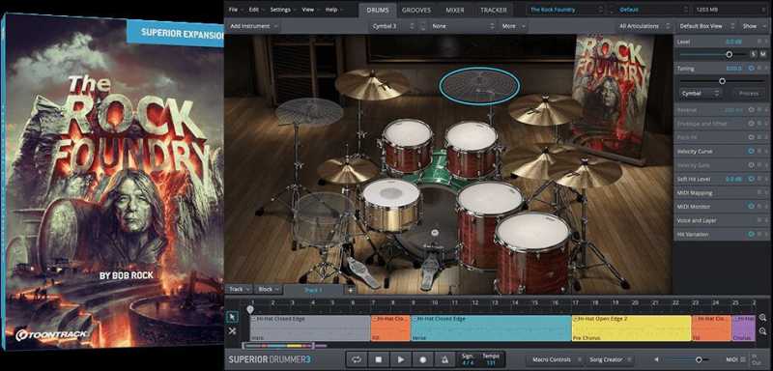Open the All Articulations dropdown
The height and width of the screenshot is (371, 773).
click(645, 26)
